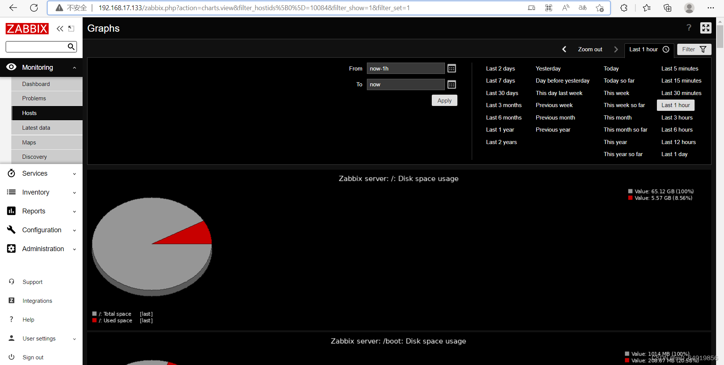
Task: Open the Latest data menu item
Action: [47, 128]
